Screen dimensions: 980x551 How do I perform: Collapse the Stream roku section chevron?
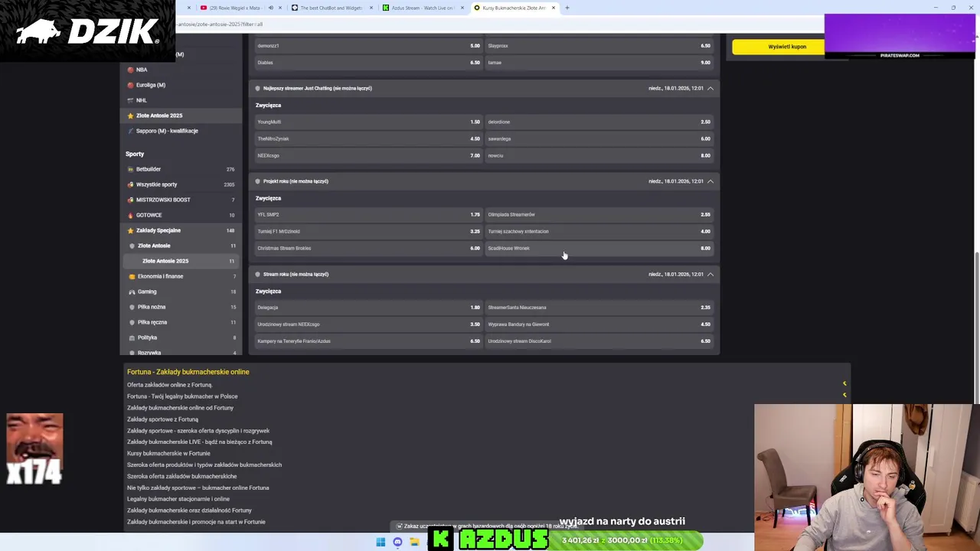710,274
